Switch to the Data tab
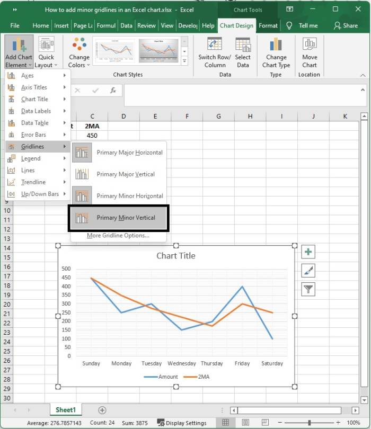371x429 pixels. point(126,26)
